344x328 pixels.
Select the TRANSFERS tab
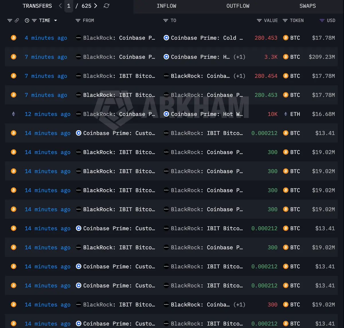[37, 6]
